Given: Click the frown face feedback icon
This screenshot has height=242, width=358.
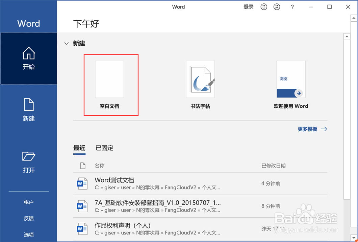Looking at the screenshot, I should click(x=277, y=7).
